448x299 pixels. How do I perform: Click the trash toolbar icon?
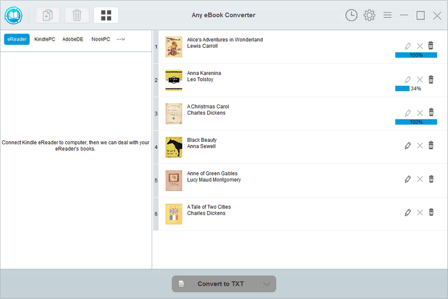click(x=77, y=15)
